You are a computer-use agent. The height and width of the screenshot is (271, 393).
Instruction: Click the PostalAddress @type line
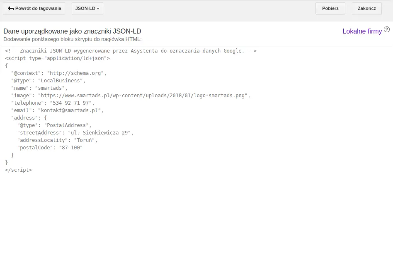pos(54,125)
